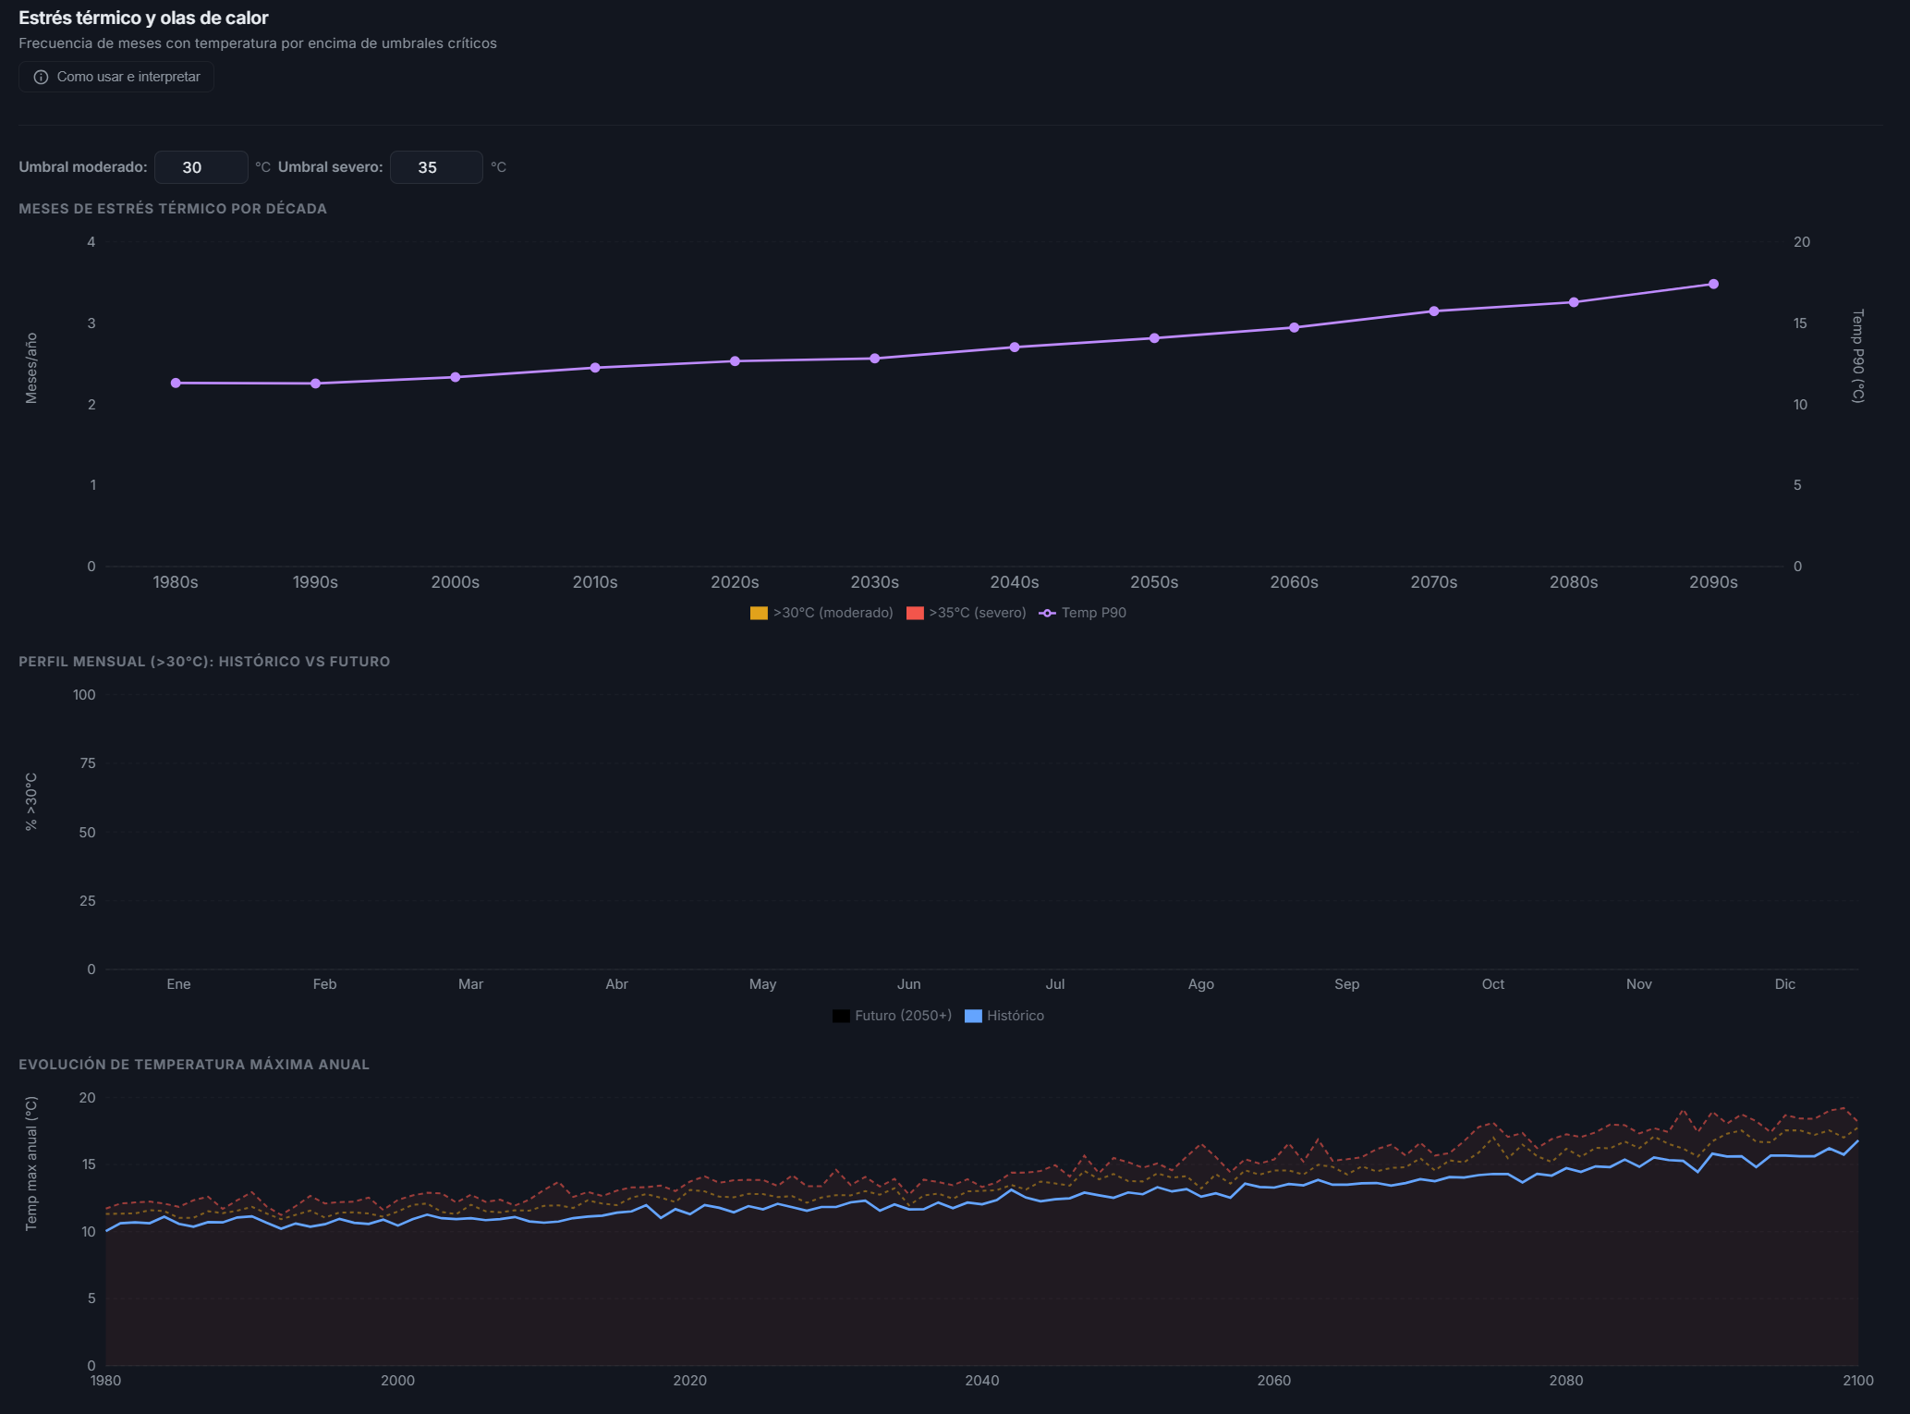This screenshot has width=1910, height=1414.
Task: Toggle the >30°C (moderado) legend swatch
Action: [759, 614]
